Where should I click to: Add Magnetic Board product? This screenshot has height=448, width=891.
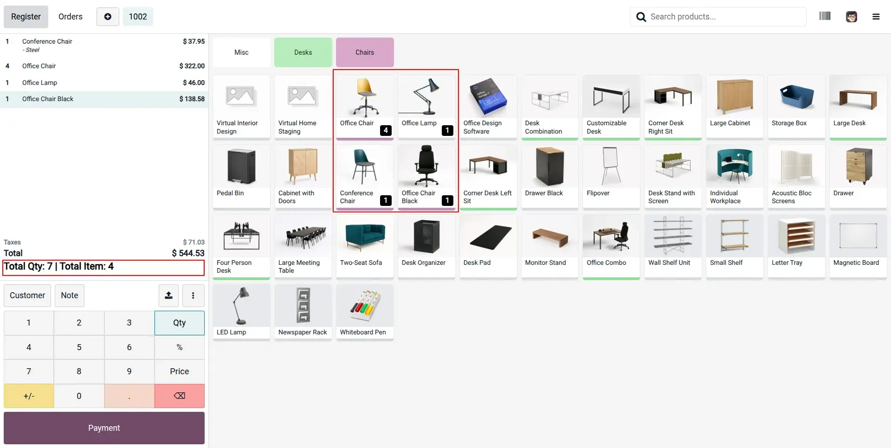[858, 247]
